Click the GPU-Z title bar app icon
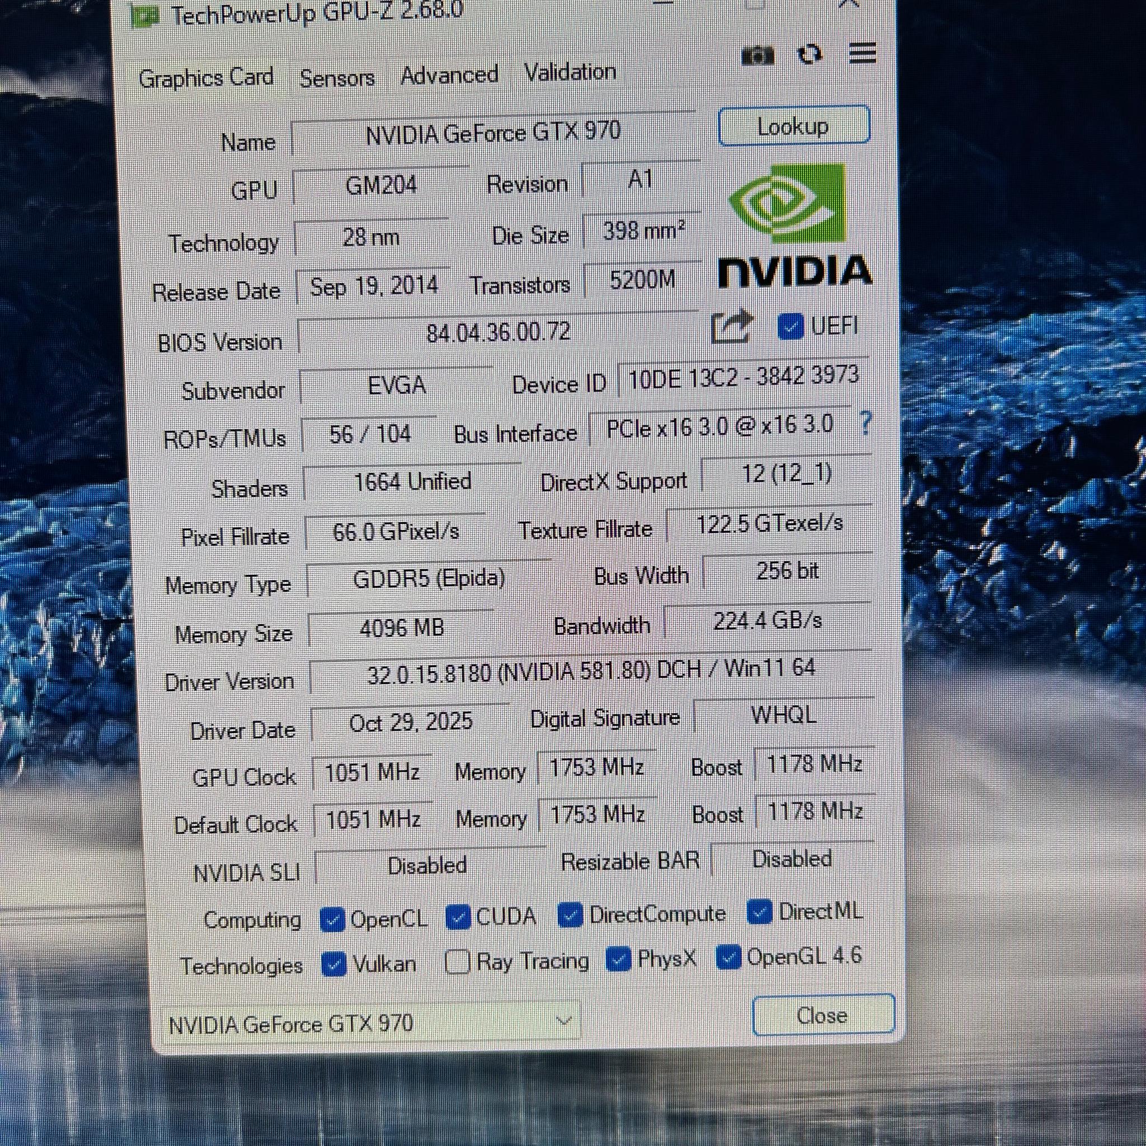This screenshot has width=1146, height=1146. coord(145,17)
